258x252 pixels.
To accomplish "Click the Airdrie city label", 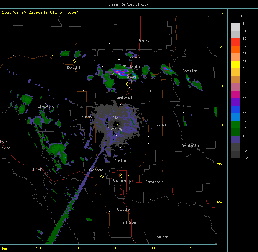I will (121, 161).
